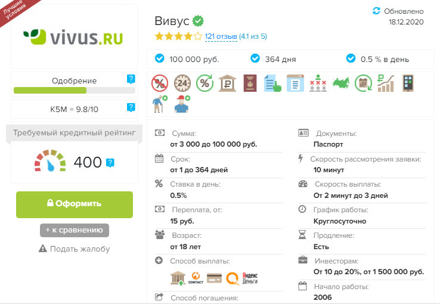The image size is (440, 304).
Task: Click the blue checkmark beside 100 000 руб.
Action: [159, 58]
